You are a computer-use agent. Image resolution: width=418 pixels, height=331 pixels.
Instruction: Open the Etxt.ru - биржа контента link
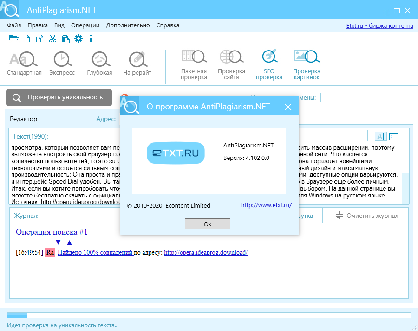379,26
